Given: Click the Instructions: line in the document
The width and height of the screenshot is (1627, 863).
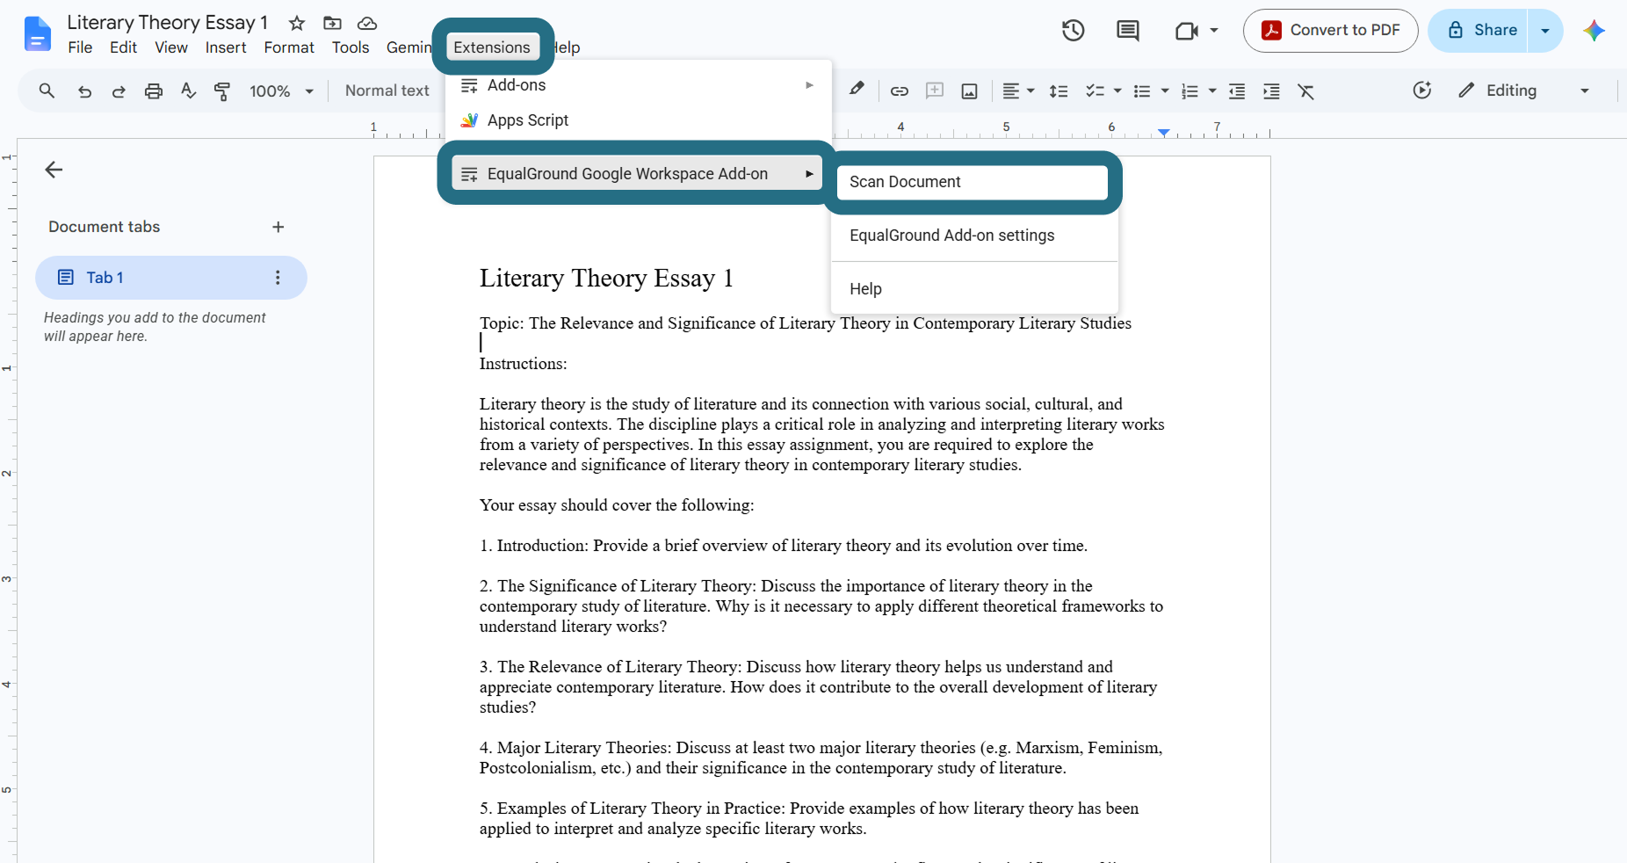Looking at the screenshot, I should (524, 364).
